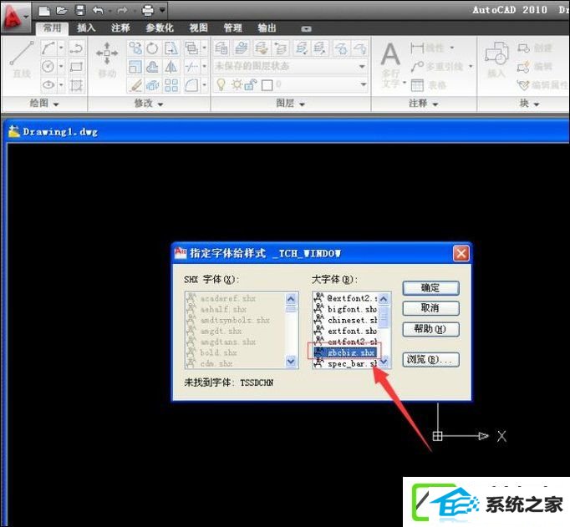Switch to the 注释 ribbon tab
The height and width of the screenshot is (527, 570).
120,28
